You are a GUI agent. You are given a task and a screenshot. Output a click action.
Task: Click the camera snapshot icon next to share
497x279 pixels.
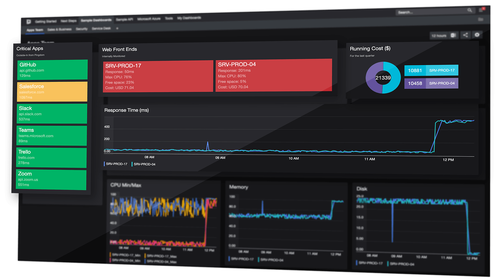coord(453,35)
